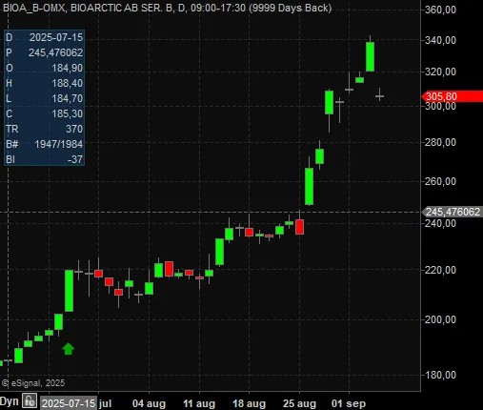Click the green up-arrow signal marker under the candles
Image resolution: width=483 pixels, height=410 pixels.
(x=68, y=349)
